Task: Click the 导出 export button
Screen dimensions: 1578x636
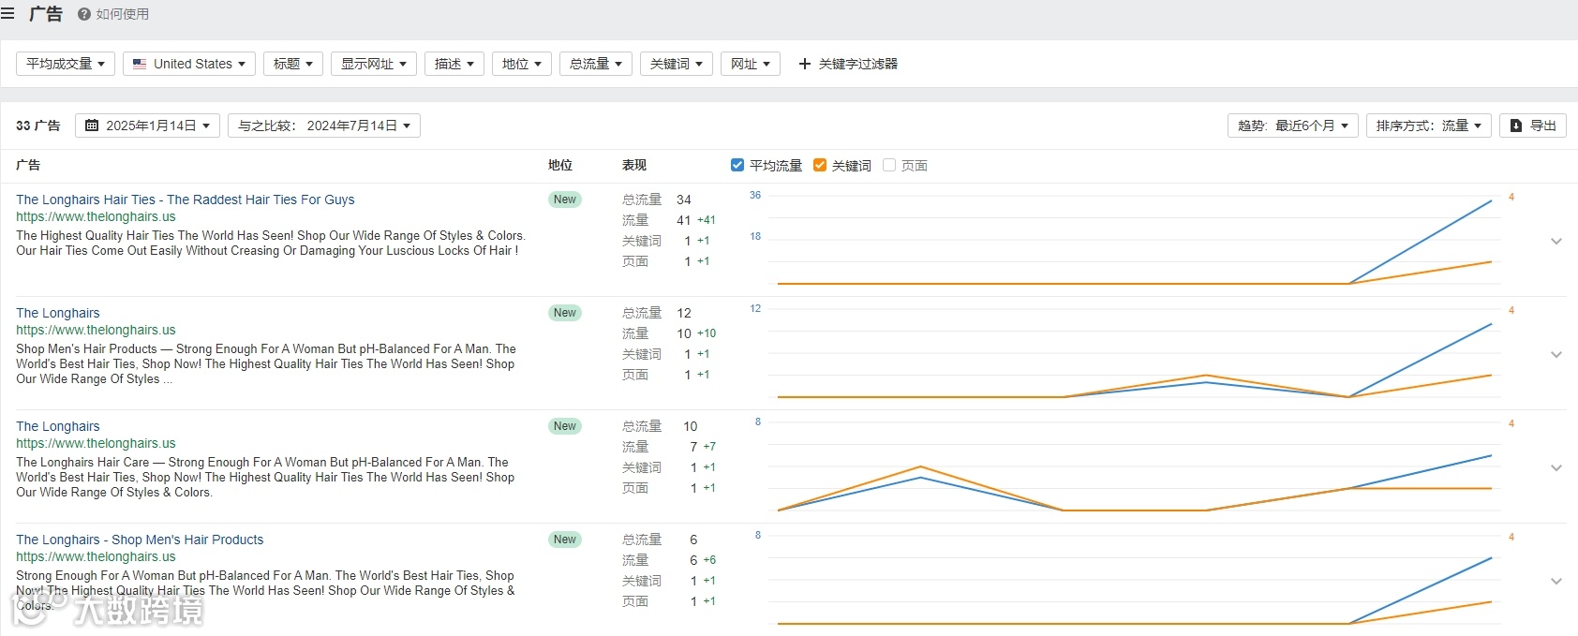Action: (1533, 126)
